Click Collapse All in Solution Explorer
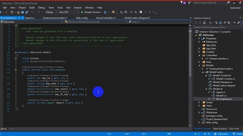This screenshot has width=243, height=136. click(225, 23)
